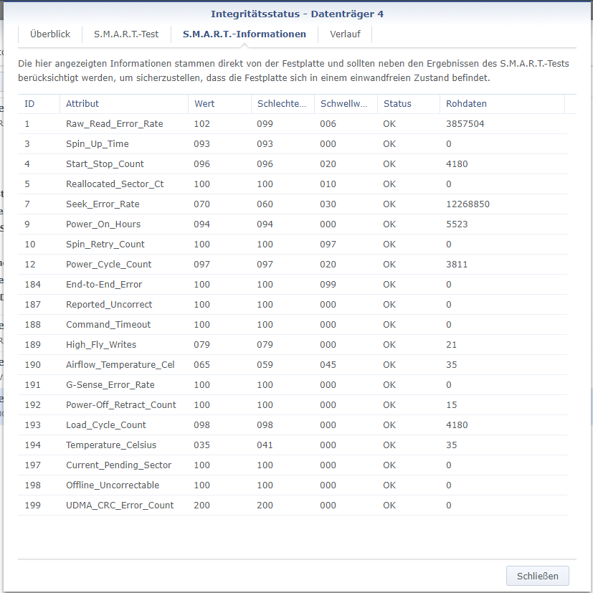Click the Rohdaten column header
The image size is (593, 593).
(503, 104)
